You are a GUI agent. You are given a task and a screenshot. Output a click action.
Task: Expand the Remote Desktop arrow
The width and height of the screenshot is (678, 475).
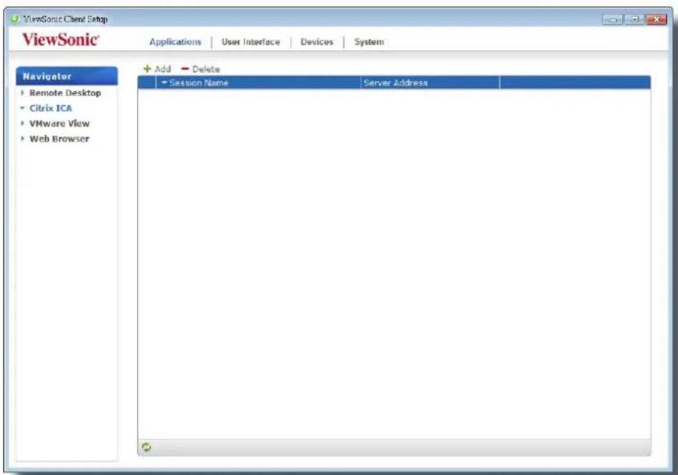tap(22, 93)
